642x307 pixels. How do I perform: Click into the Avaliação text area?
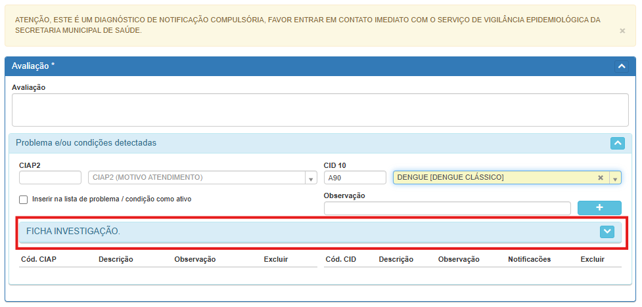click(x=320, y=110)
